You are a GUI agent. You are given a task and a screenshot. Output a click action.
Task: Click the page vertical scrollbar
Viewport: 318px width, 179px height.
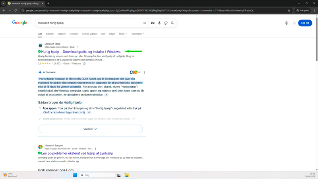pyautogui.click(x=316, y=39)
